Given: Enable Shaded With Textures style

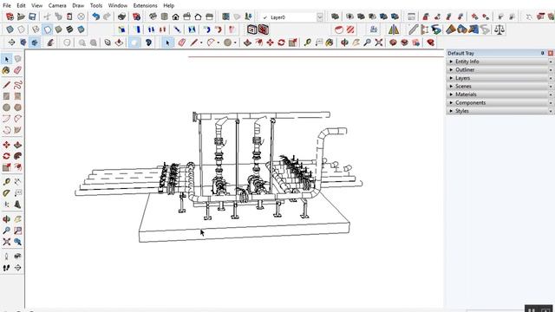Looking at the screenshot, I should [x=69, y=29].
